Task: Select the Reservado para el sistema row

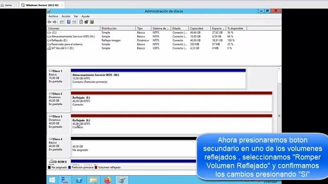Action: [147, 44]
